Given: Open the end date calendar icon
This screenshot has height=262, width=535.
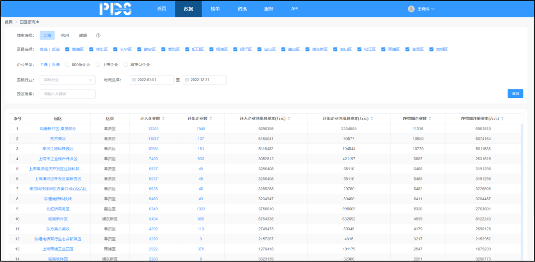Looking at the screenshot, I should click(x=187, y=80).
